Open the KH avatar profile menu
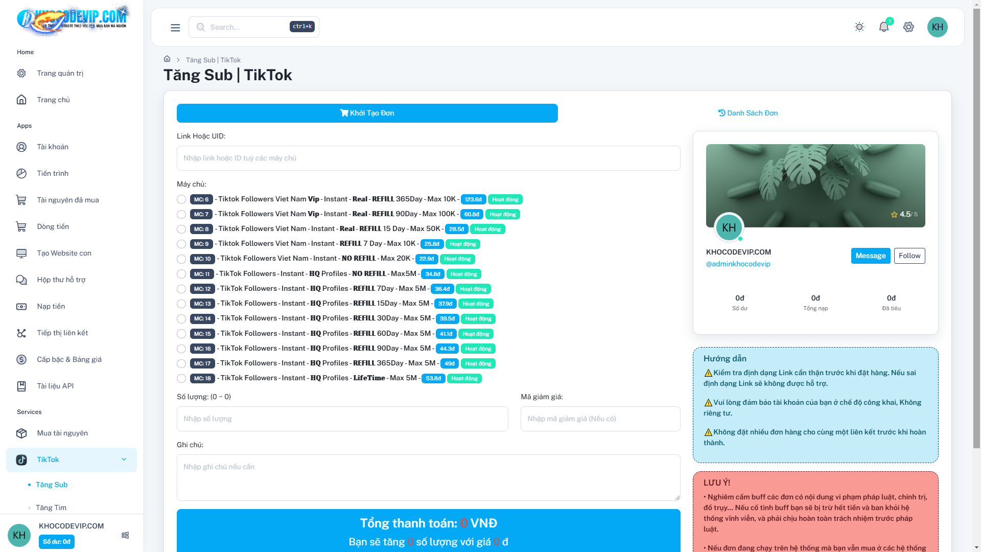The height and width of the screenshot is (552, 981). 938,27
